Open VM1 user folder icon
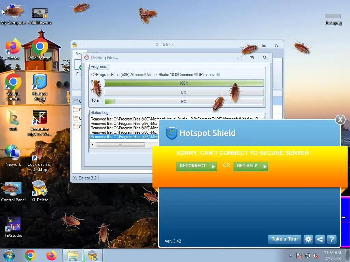This screenshot has height=262, width=350. [x=13, y=120]
